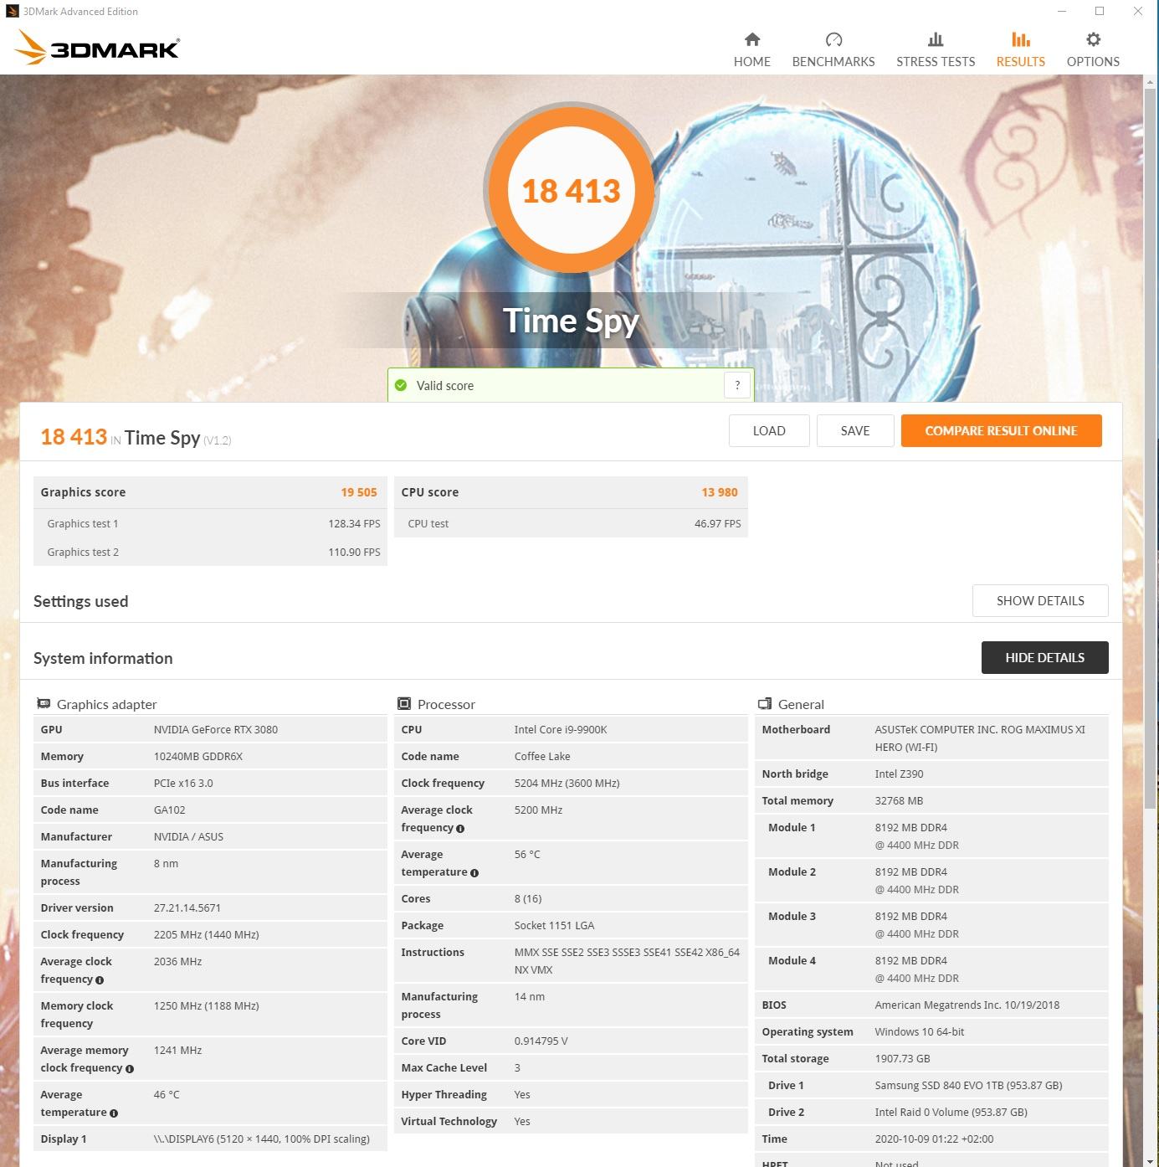Image resolution: width=1159 pixels, height=1167 pixels.
Task: Click the vertical scrollbar thumb
Action: [1151, 448]
